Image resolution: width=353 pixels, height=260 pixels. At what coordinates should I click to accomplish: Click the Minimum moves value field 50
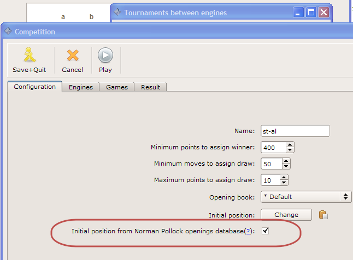[x=271, y=164]
